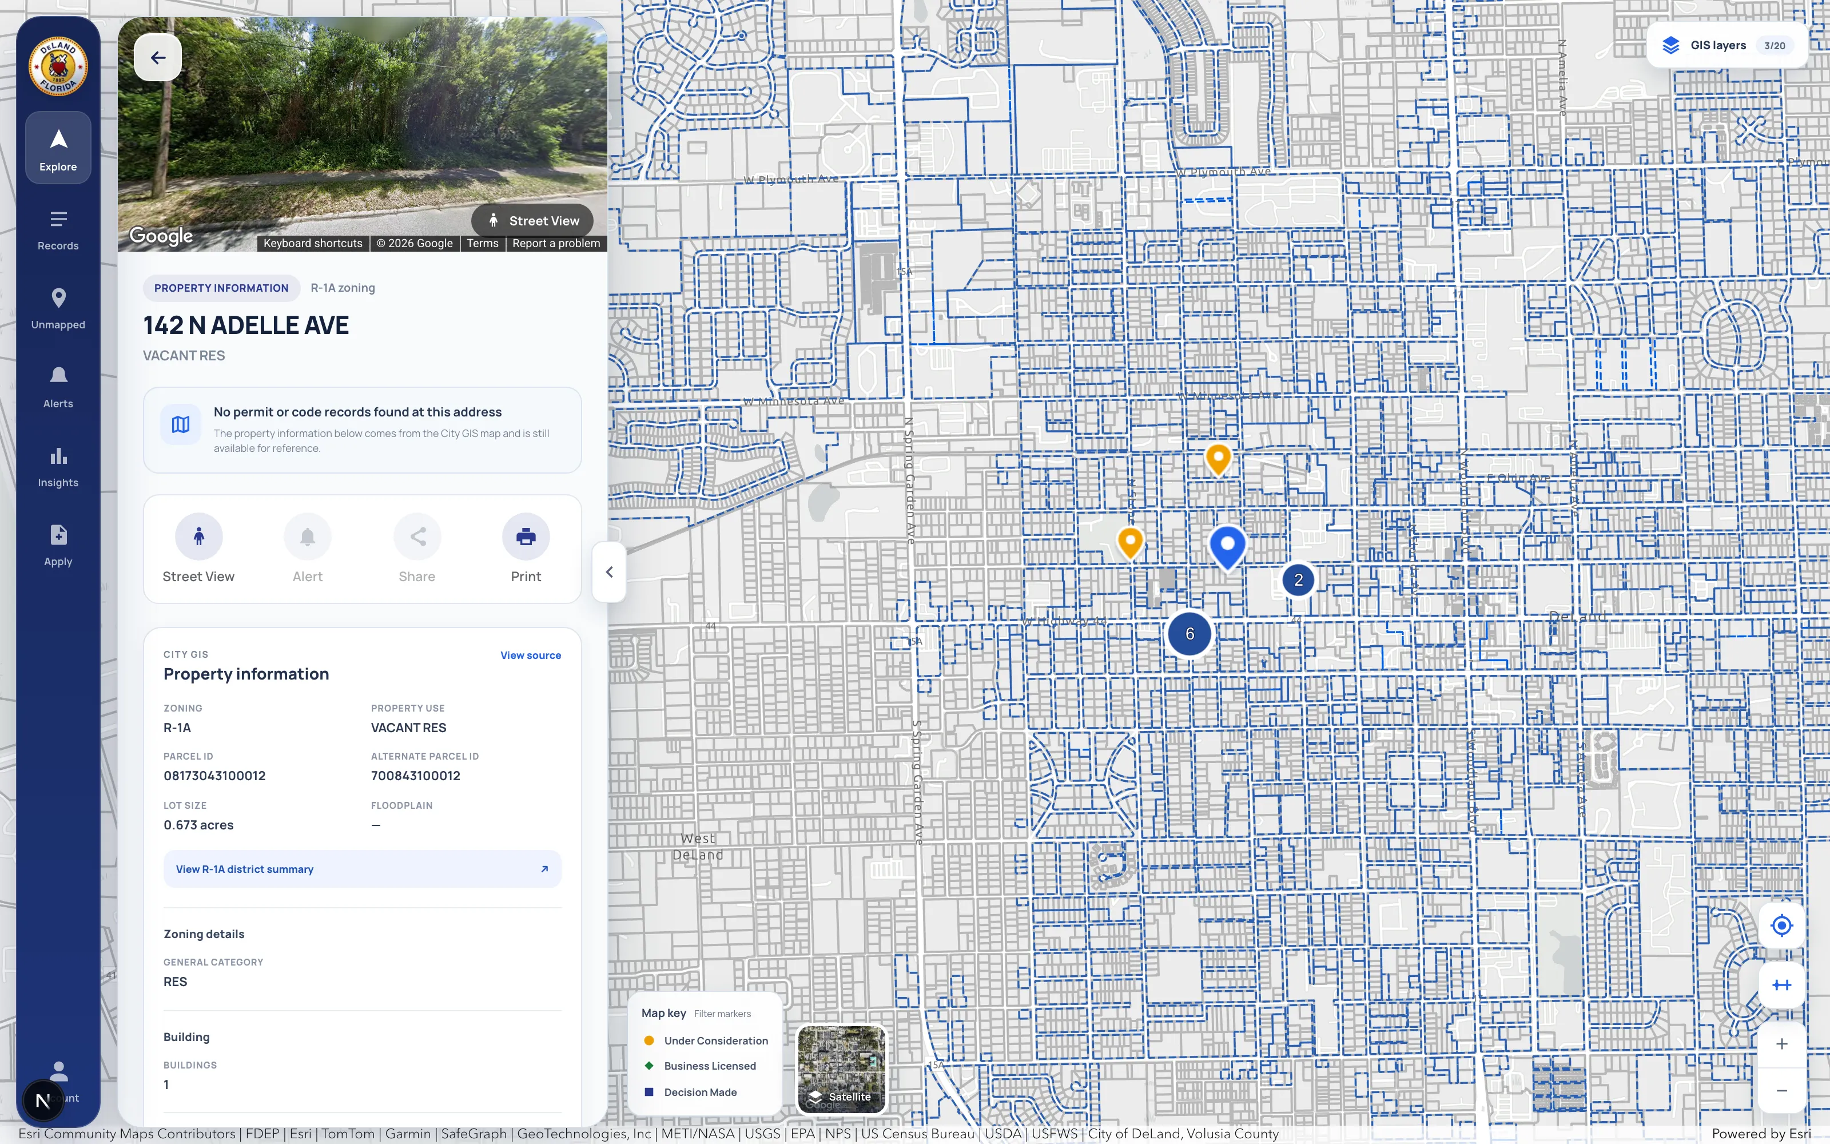
Task: Click the DeLand Florida city seal logo
Action: tap(58, 66)
